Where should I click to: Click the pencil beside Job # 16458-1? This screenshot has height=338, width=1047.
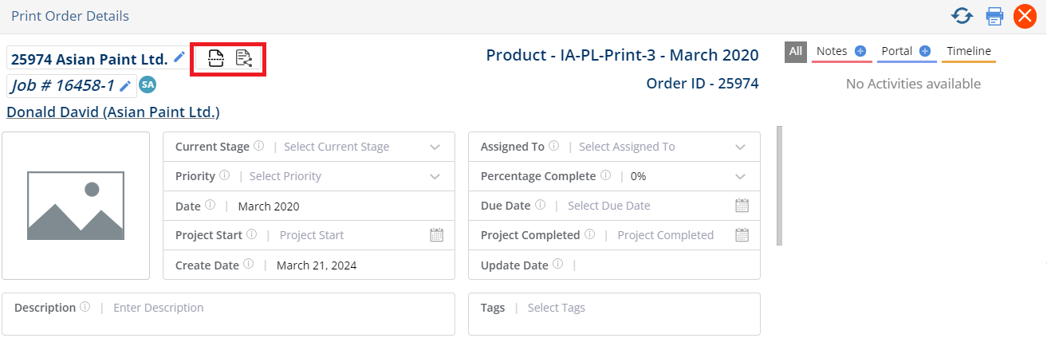tap(125, 85)
